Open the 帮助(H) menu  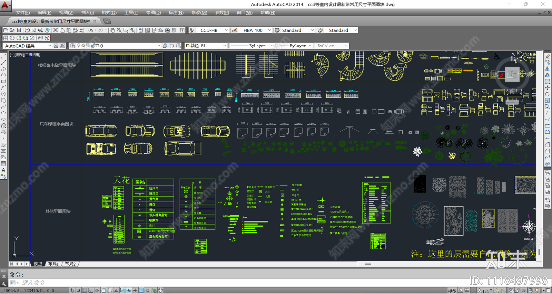click(268, 12)
